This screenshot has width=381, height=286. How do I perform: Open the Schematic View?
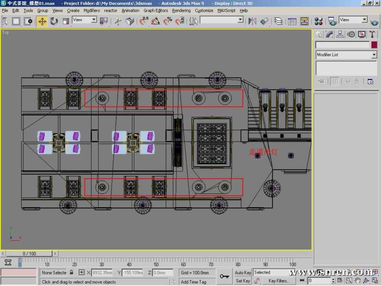pyautogui.click(x=304, y=21)
